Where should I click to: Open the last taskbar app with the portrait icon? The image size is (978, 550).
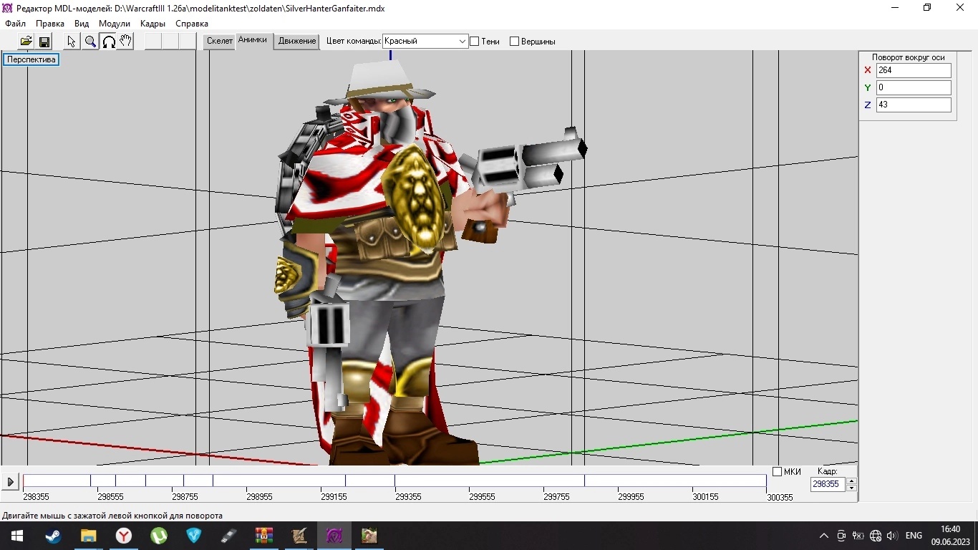369,536
